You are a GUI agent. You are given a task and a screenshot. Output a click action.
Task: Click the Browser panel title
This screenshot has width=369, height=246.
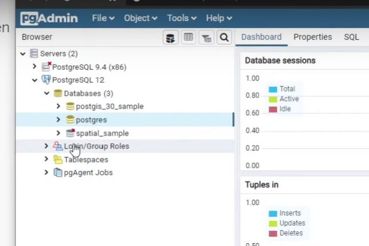37,37
